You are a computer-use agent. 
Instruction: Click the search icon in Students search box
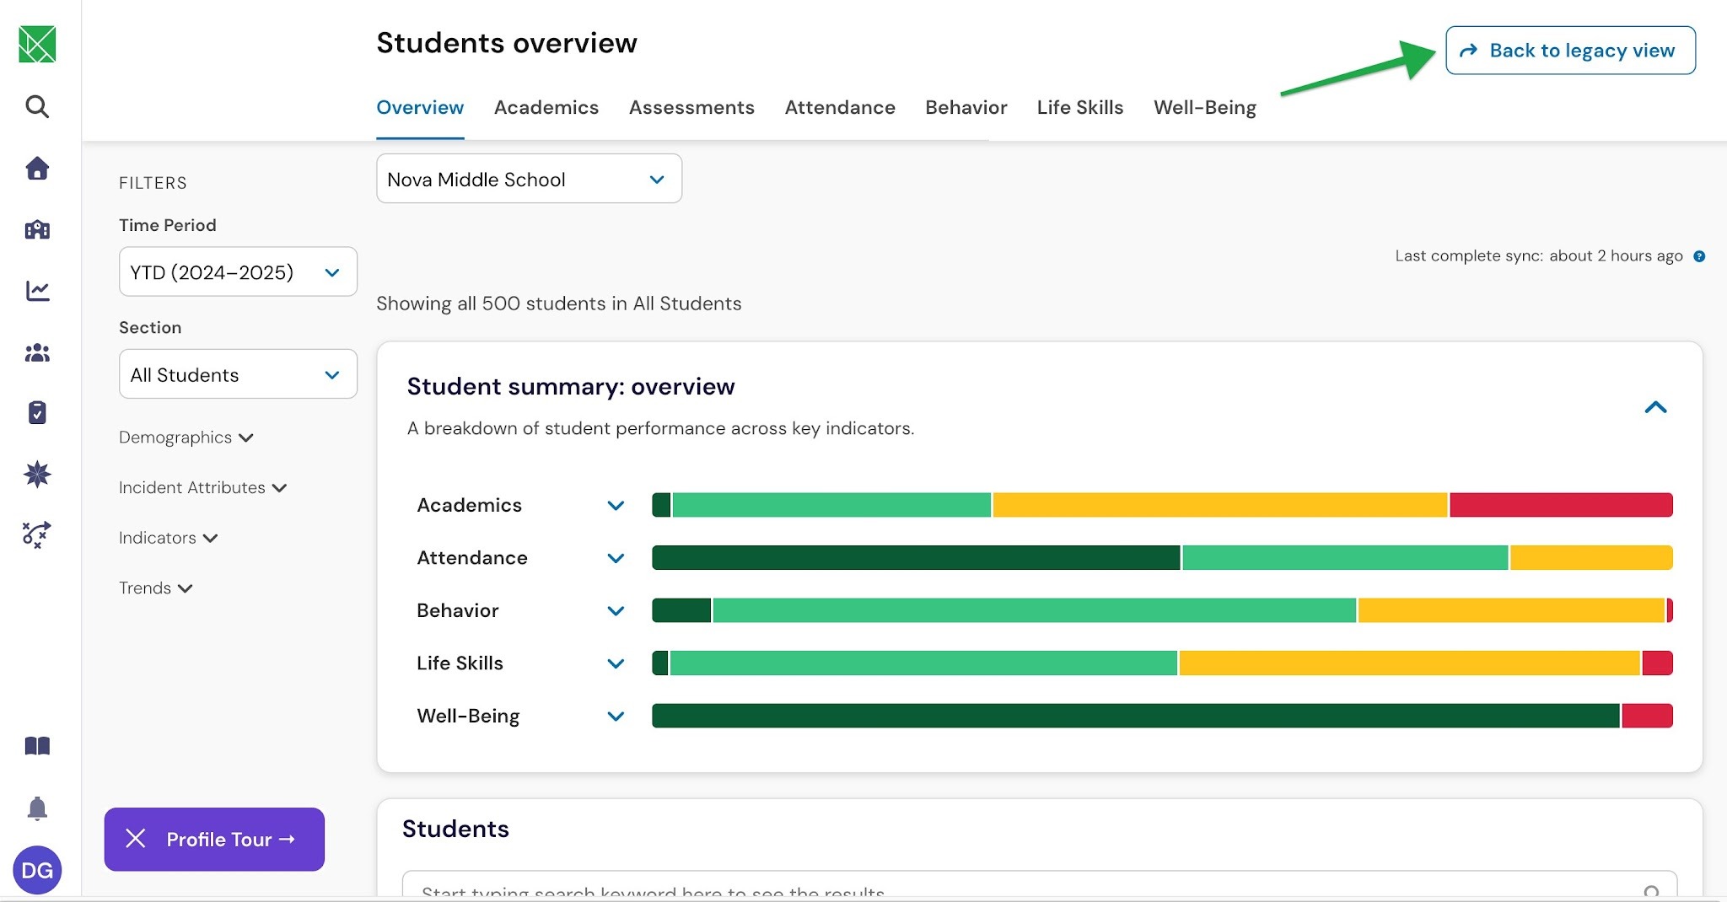[x=1652, y=892]
